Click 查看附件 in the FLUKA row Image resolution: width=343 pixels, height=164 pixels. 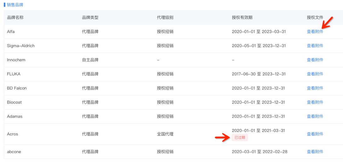point(315,74)
